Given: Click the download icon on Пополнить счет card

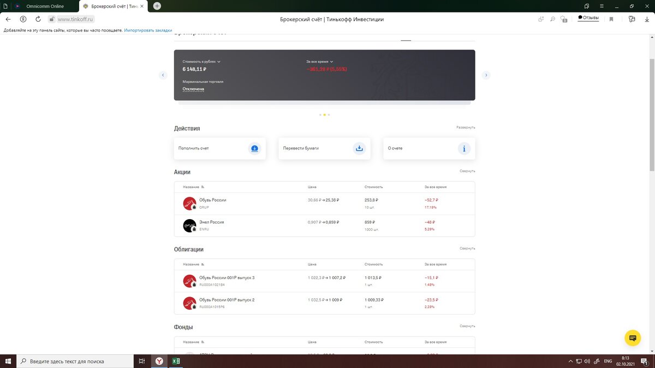Looking at the screenshot, I should pos(254,148).
